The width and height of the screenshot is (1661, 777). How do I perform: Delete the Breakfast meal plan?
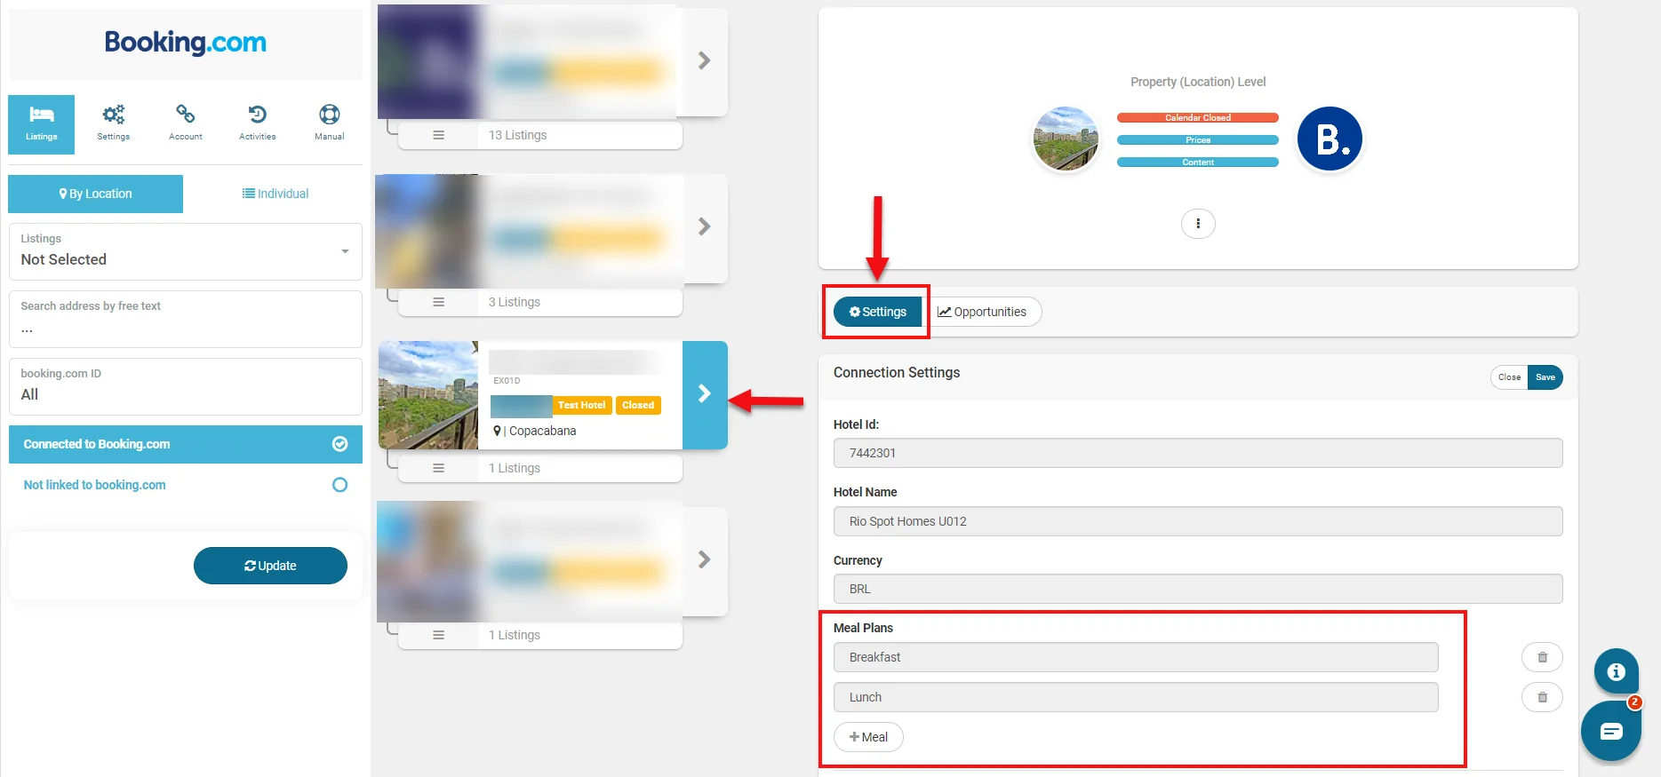pyautogui.click(x=1543, y=657)
